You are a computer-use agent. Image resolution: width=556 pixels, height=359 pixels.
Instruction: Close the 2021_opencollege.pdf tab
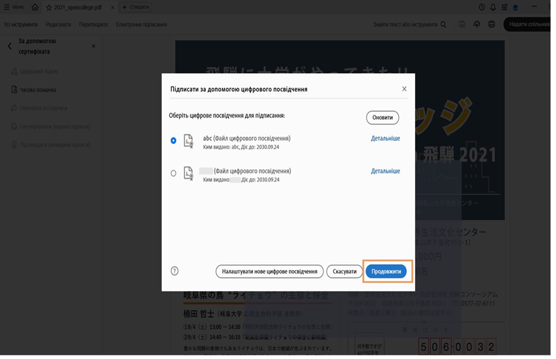tap(113, 7)
